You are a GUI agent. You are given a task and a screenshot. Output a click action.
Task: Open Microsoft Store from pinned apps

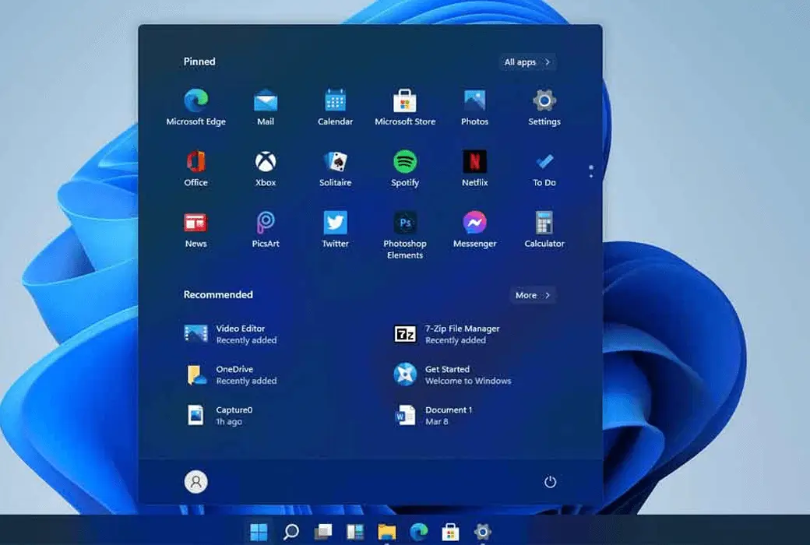point(405,107)
